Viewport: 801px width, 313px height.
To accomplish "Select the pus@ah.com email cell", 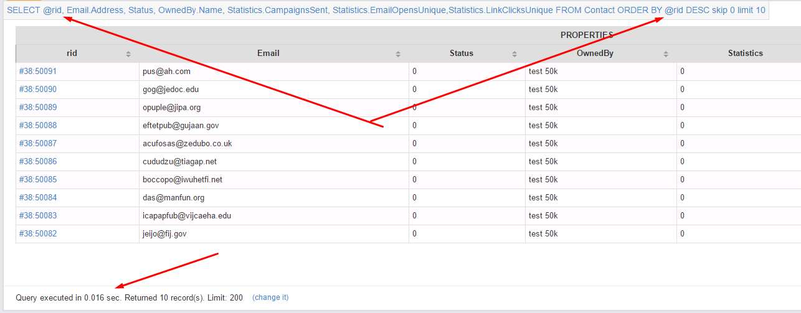I will [x=274, y=71].
